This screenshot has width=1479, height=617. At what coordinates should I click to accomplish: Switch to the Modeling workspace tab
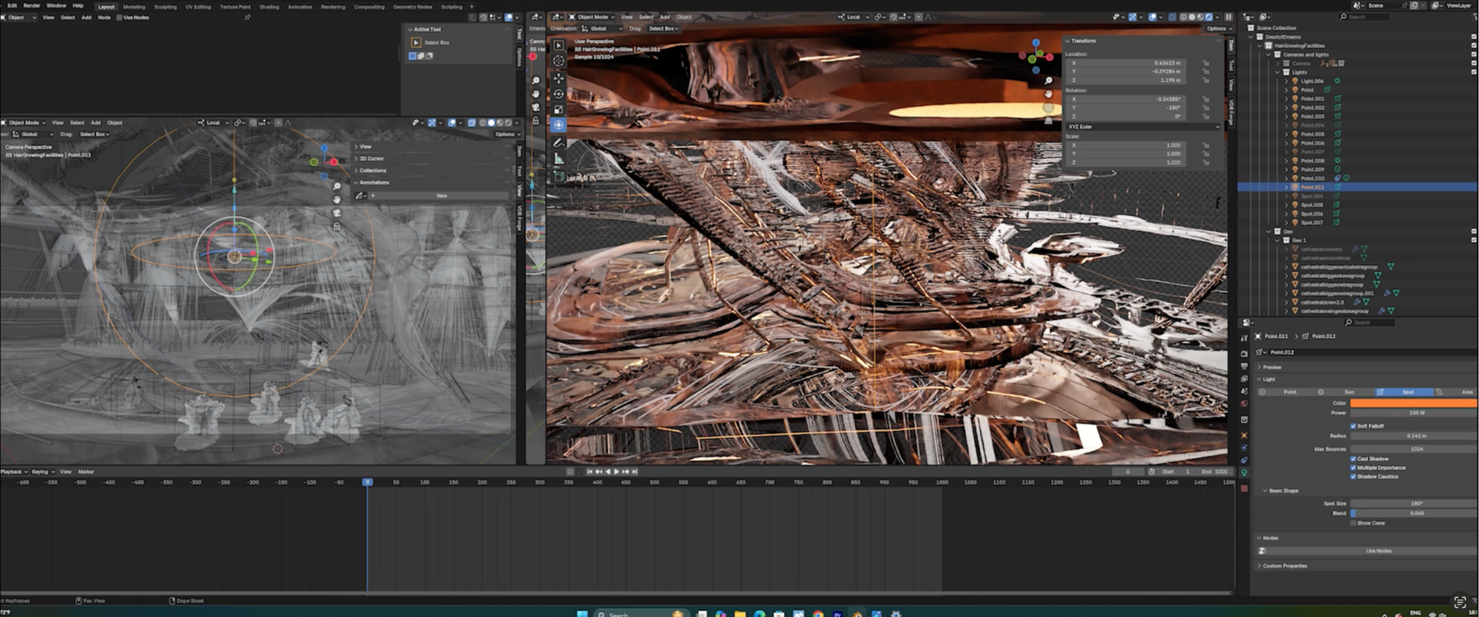[x=134, y=6]
